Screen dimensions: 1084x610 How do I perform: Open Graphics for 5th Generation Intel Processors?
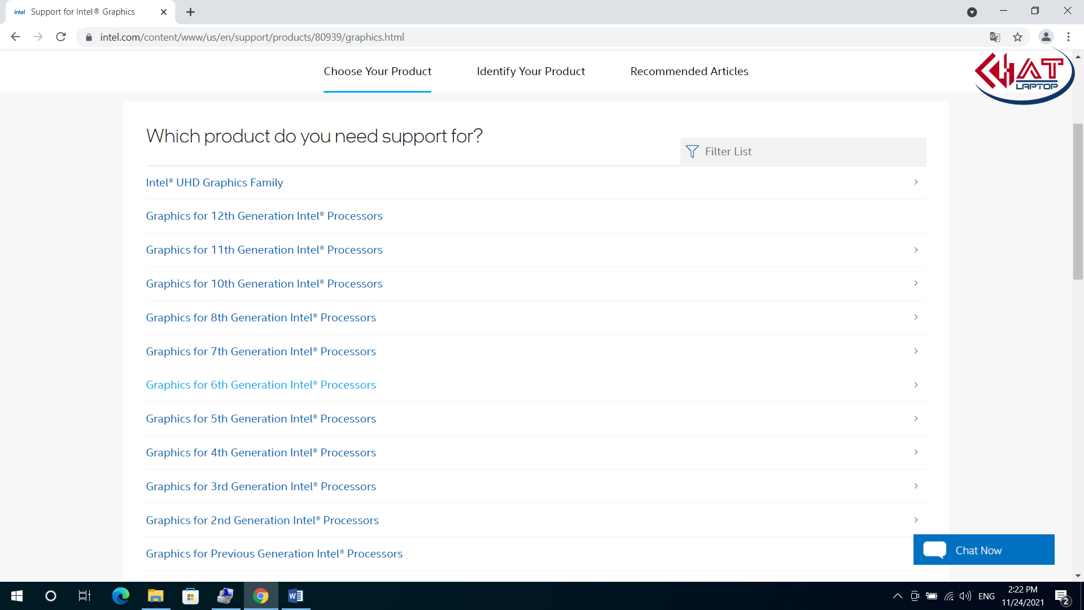pos(261,419)
